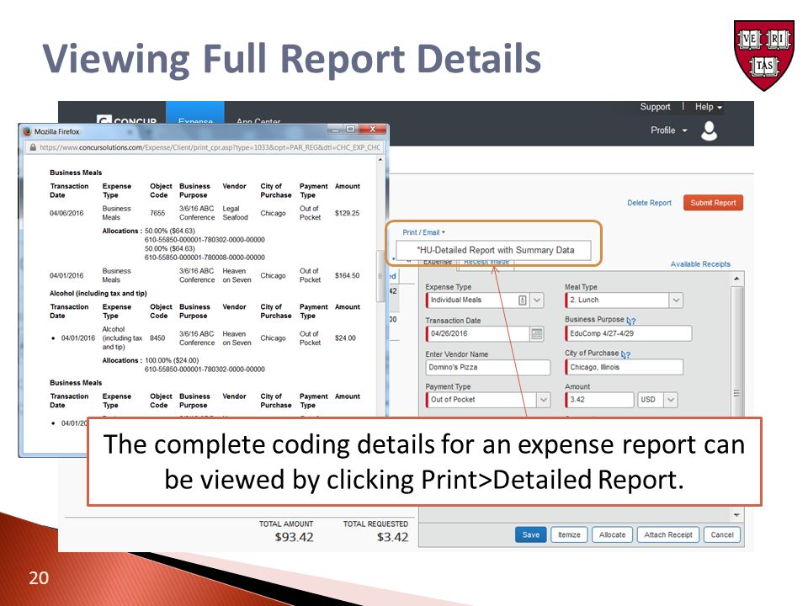The height and width of the screenshot is (606, 808).
Task: Click the Attach Receipt button
Action: 667,535
